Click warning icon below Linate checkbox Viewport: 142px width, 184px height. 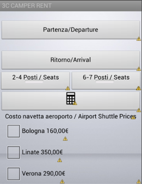click(x=60, y=160)
